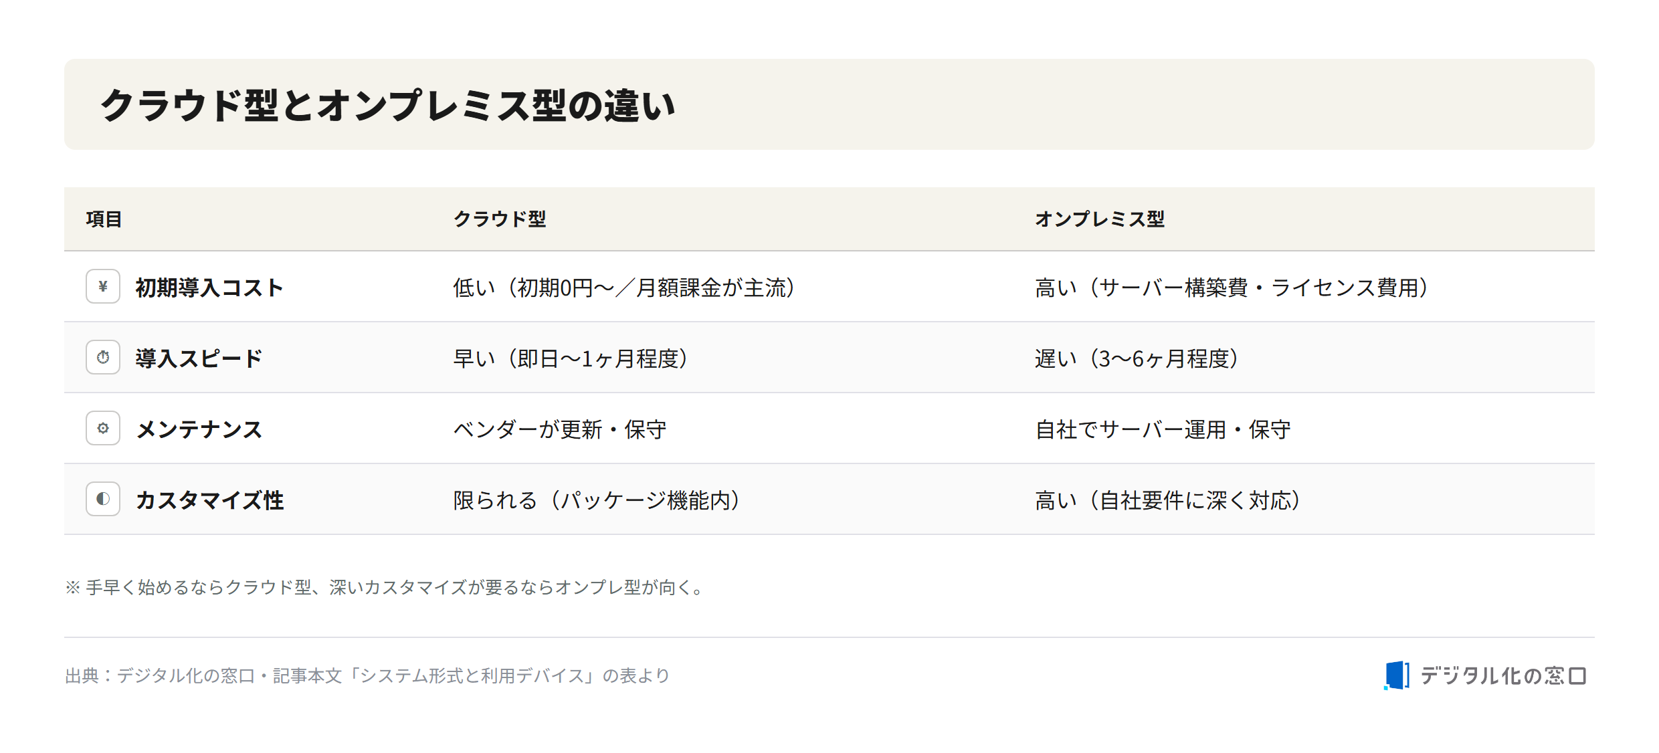
Task: Click the blue デジタル化の窓口 logo icon
Action: click(x=1397, y=675)
